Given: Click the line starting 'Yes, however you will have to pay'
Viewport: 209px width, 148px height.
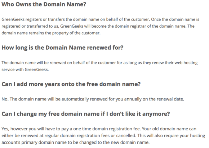Looking at the screenshot, I should point(99,129).
